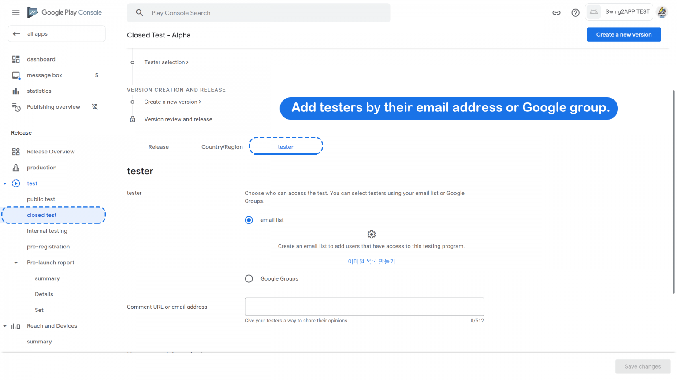Open the 이메일 목록 만들기 link

[372, 261]
